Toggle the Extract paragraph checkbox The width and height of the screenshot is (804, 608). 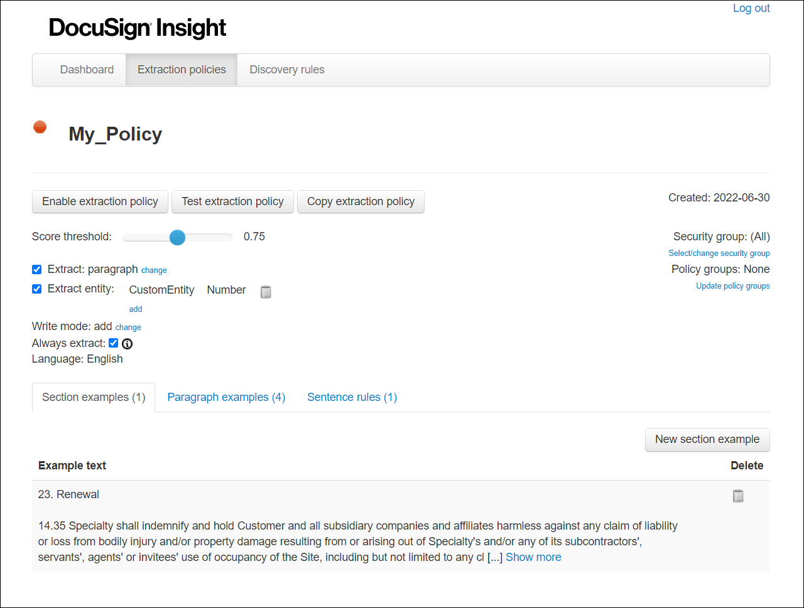point(36,269)
